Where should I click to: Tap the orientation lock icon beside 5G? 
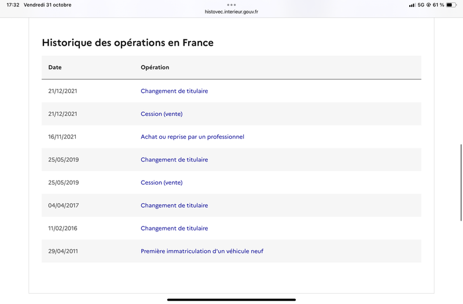430,5
